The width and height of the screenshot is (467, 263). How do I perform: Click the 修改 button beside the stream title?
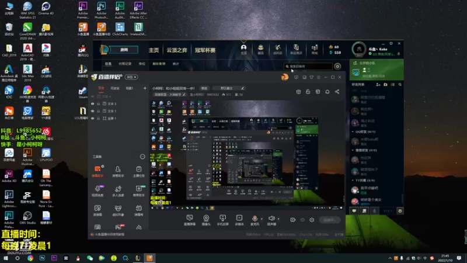coord(204,88)
